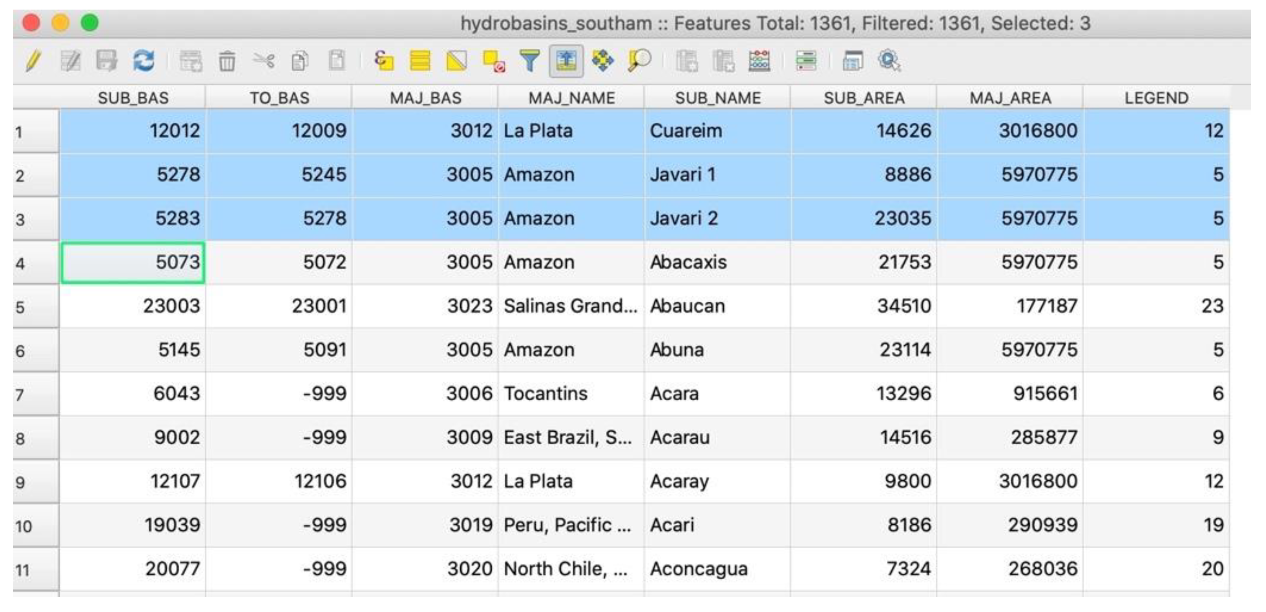The width and height of the screenshot is (1266, 612).
Task: Sort by the SUB_NAME column header
Action: point(718,98)
